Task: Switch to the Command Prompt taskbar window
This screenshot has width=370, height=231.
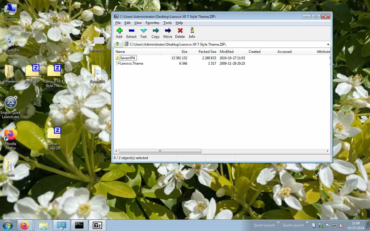Action: click(x=79, y=225)
